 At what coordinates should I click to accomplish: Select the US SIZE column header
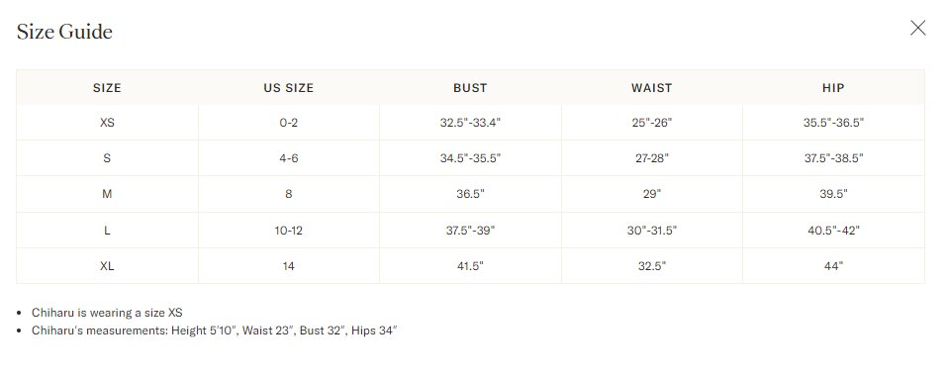[x=289, y=88]
